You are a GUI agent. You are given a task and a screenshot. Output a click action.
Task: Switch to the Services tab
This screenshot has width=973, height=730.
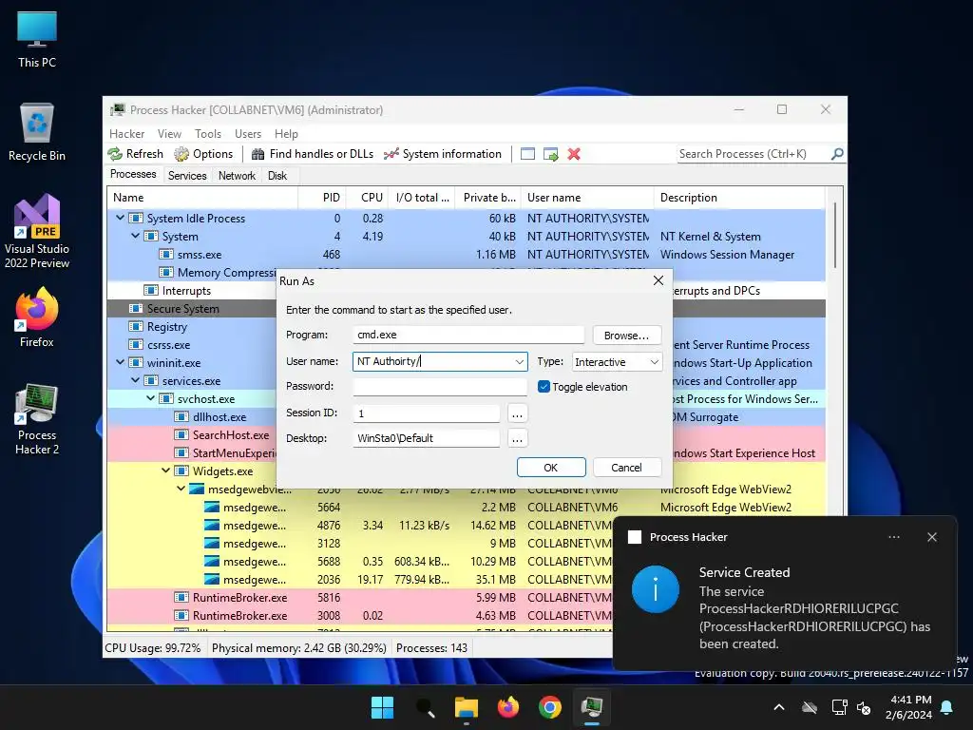(187, 176)
